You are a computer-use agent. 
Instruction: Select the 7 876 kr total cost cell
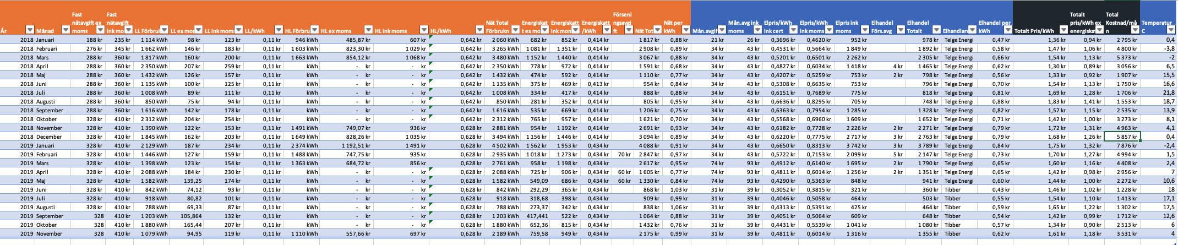[1122, 145]
